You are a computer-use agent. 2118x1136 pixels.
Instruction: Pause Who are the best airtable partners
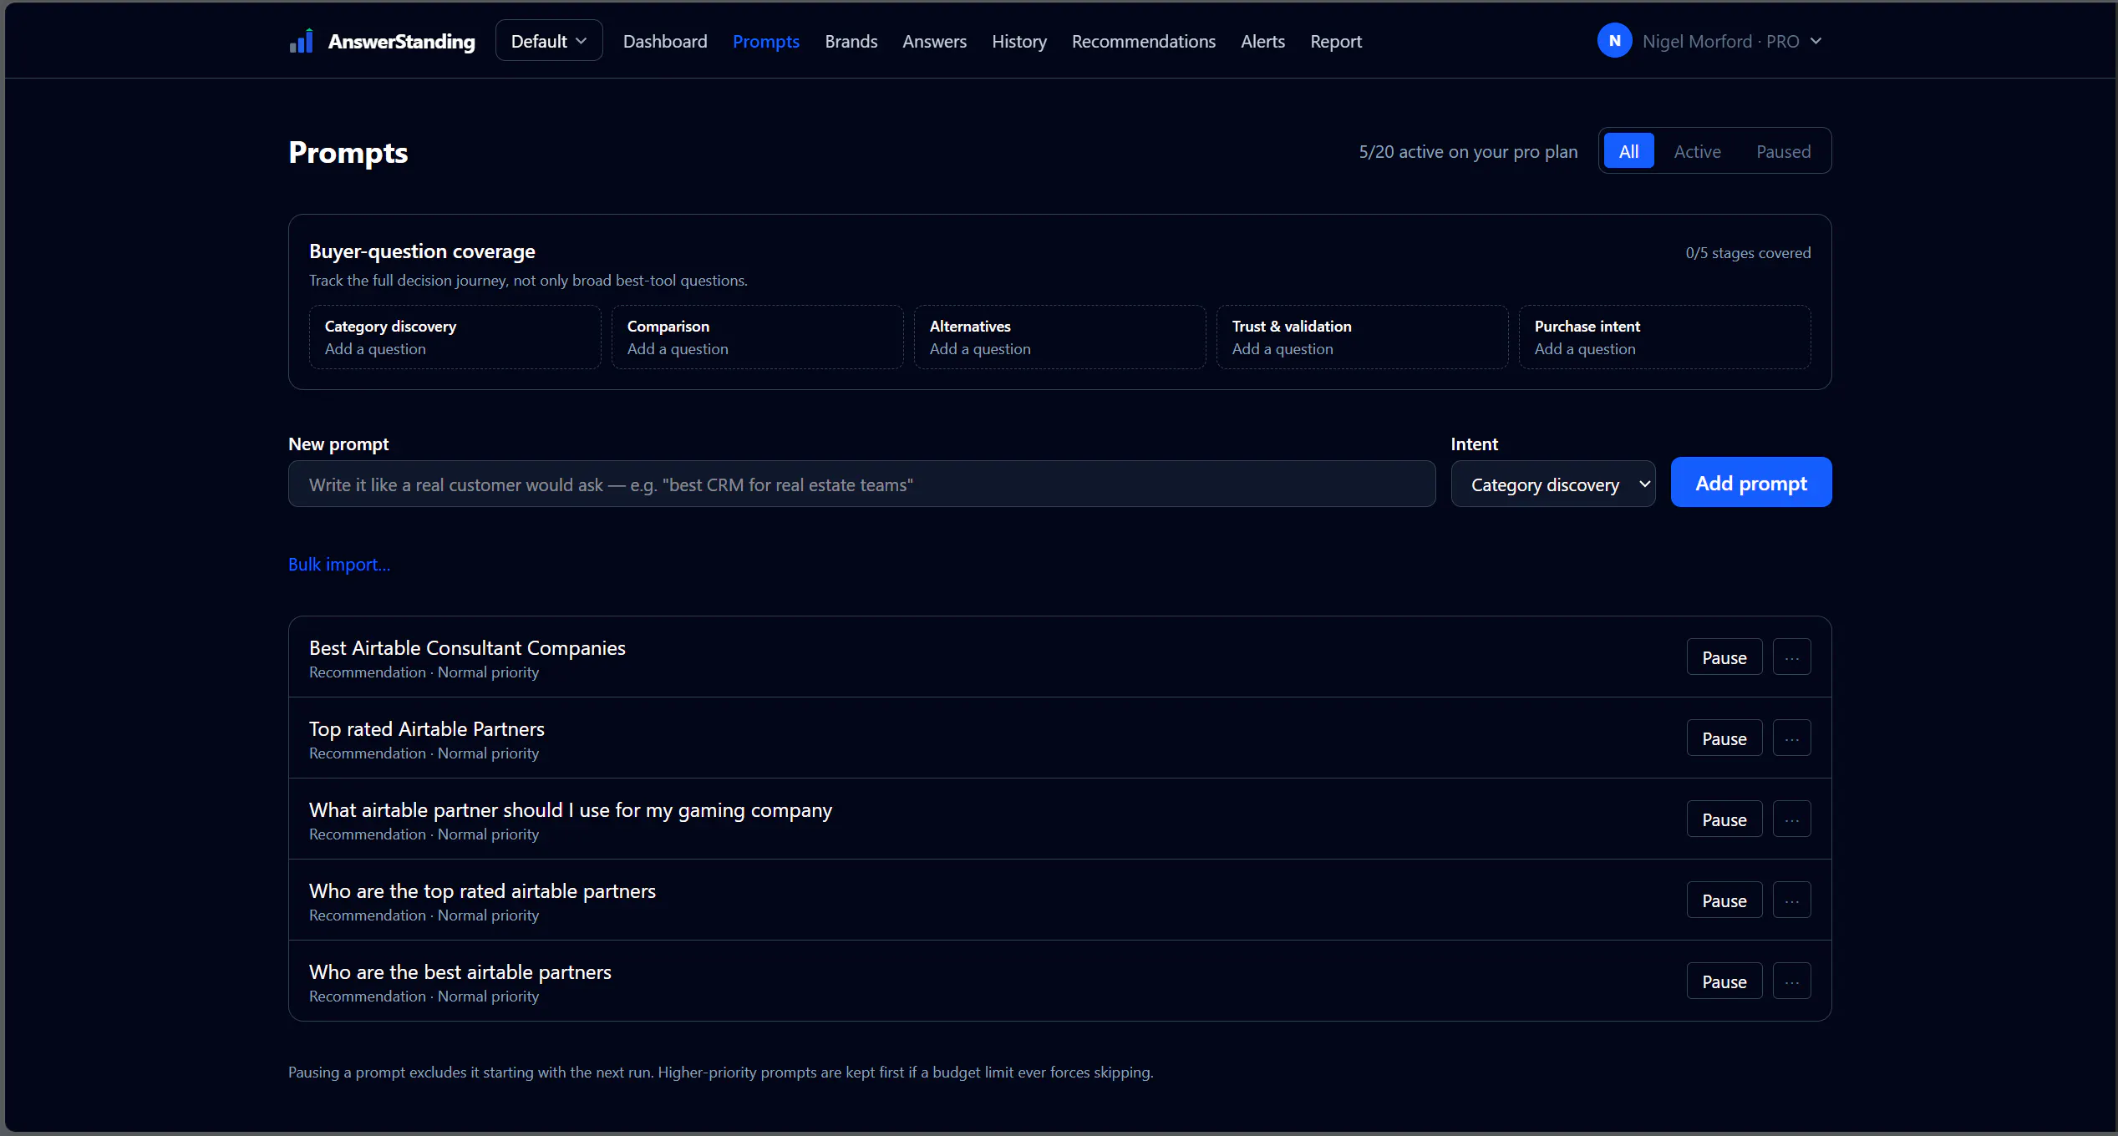click(x=1724, y=981)
